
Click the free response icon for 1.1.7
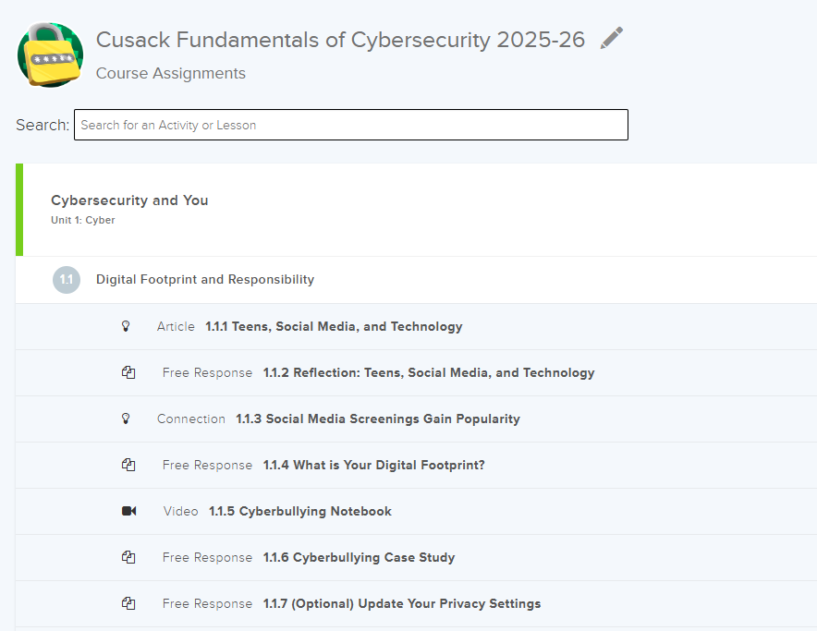pyautogui.click(x=128, y=603)
